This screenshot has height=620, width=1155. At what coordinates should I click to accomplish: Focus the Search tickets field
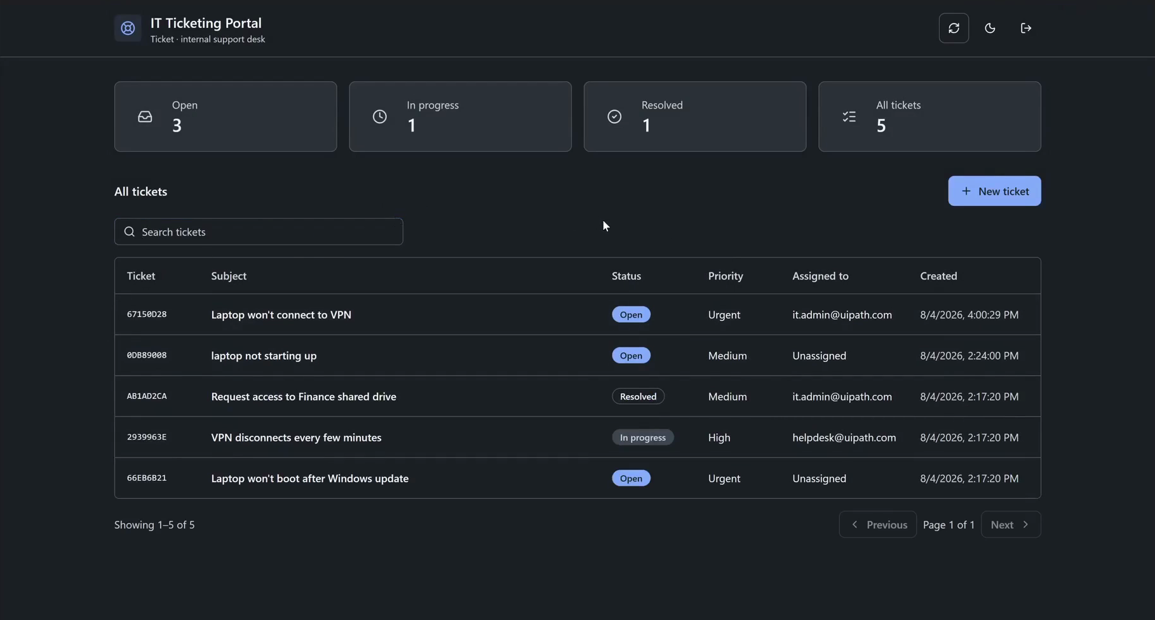click(259, 232)
